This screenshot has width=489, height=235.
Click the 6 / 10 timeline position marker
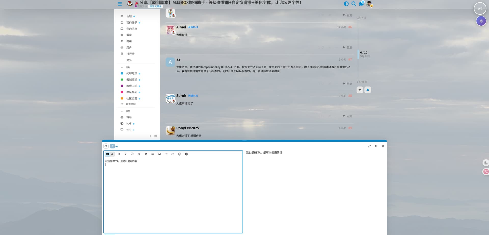point(363,53)
